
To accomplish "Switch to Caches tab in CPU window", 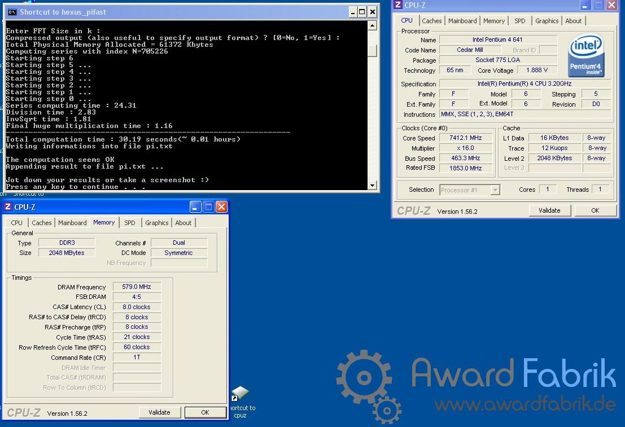I will click(x=432, y=21).
